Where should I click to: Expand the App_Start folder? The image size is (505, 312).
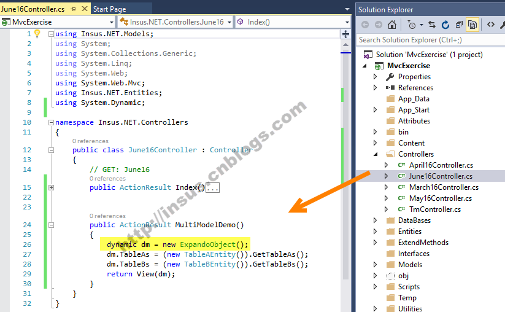point(375,110)
